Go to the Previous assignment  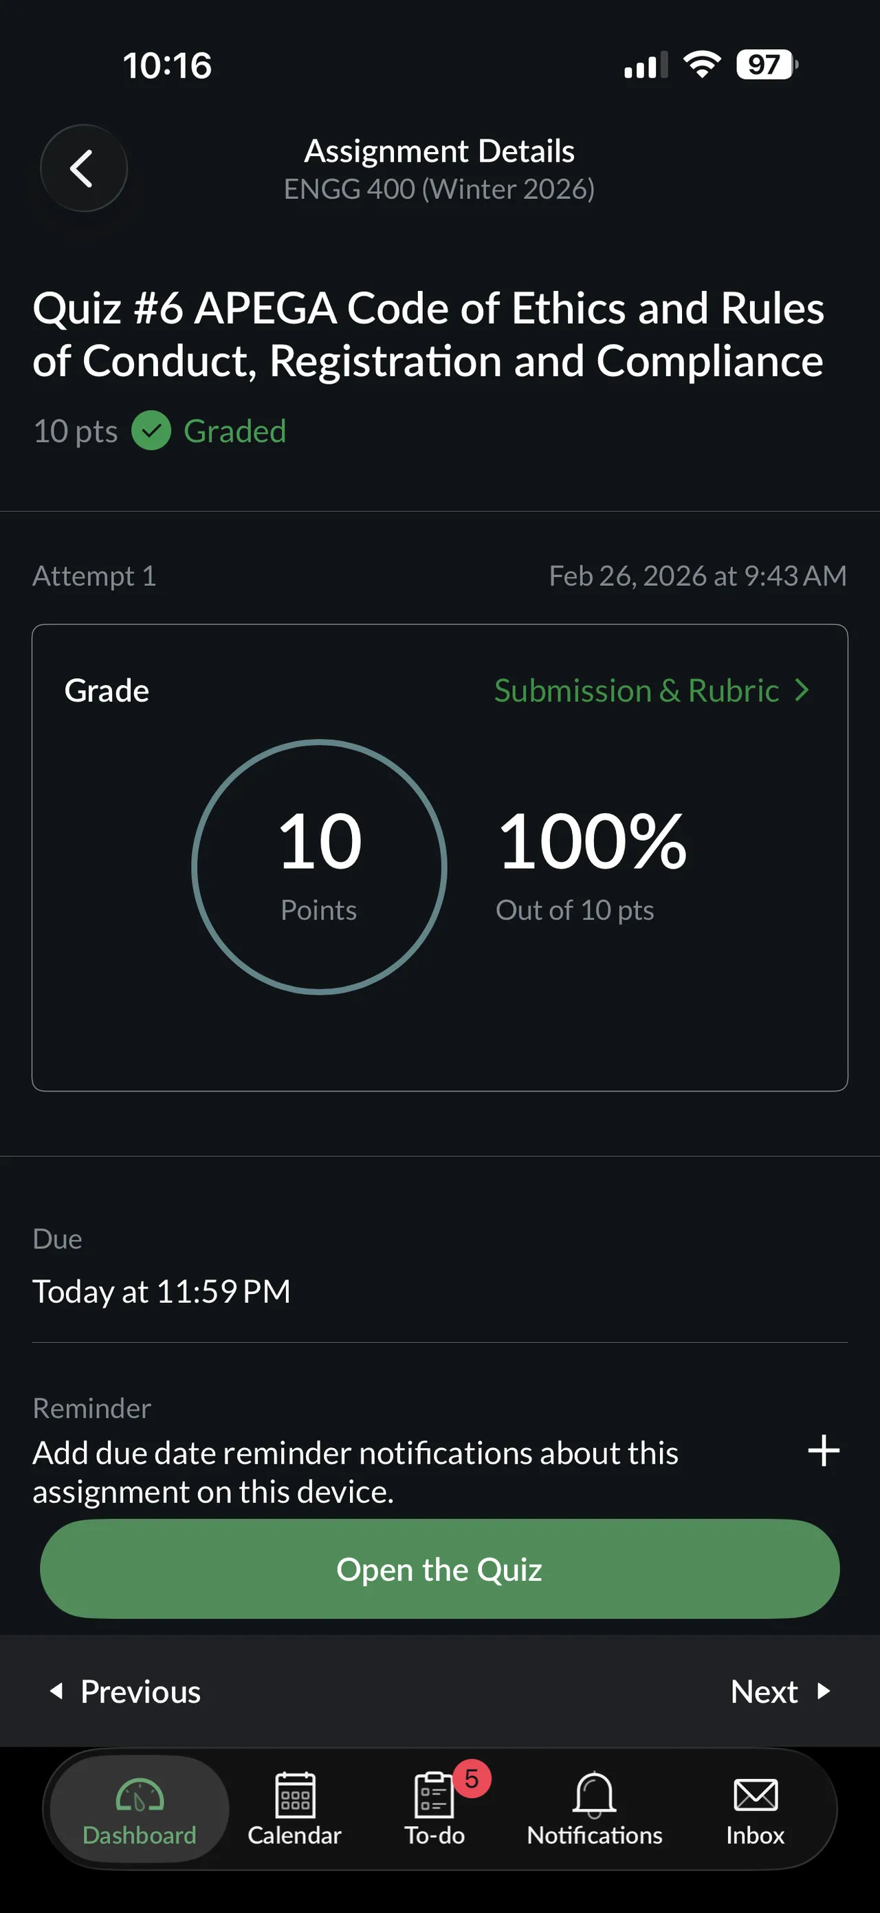[126, 1691]
